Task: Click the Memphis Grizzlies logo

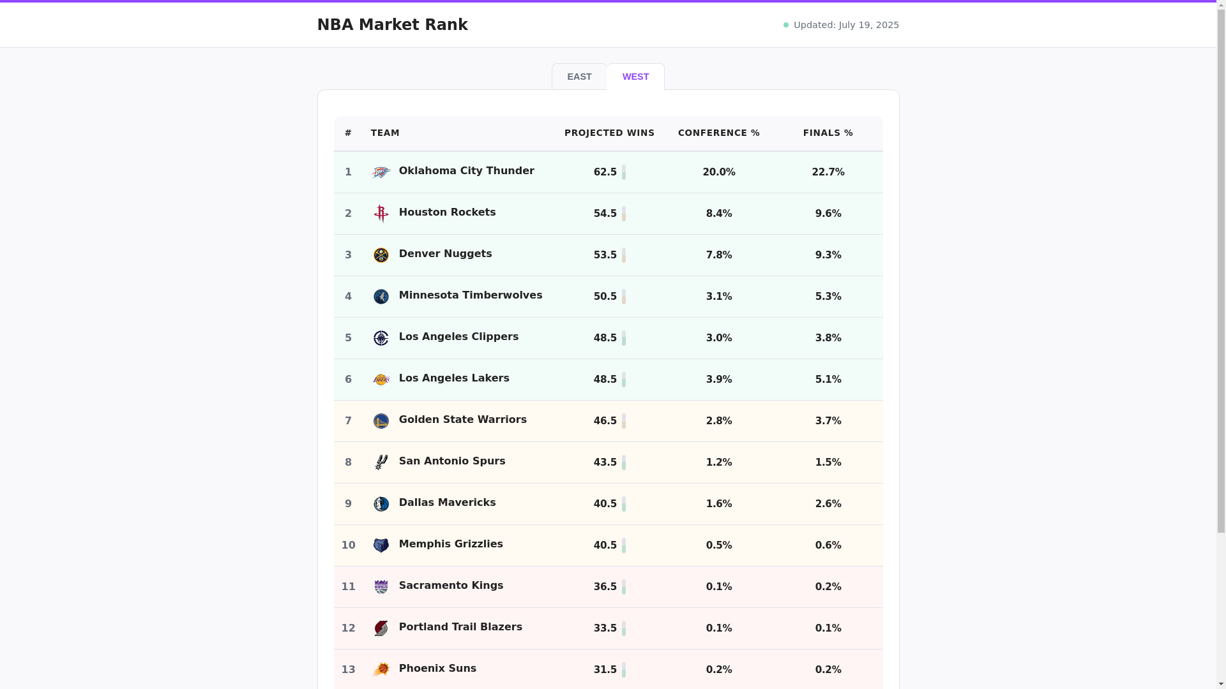Action: (381, 545)
